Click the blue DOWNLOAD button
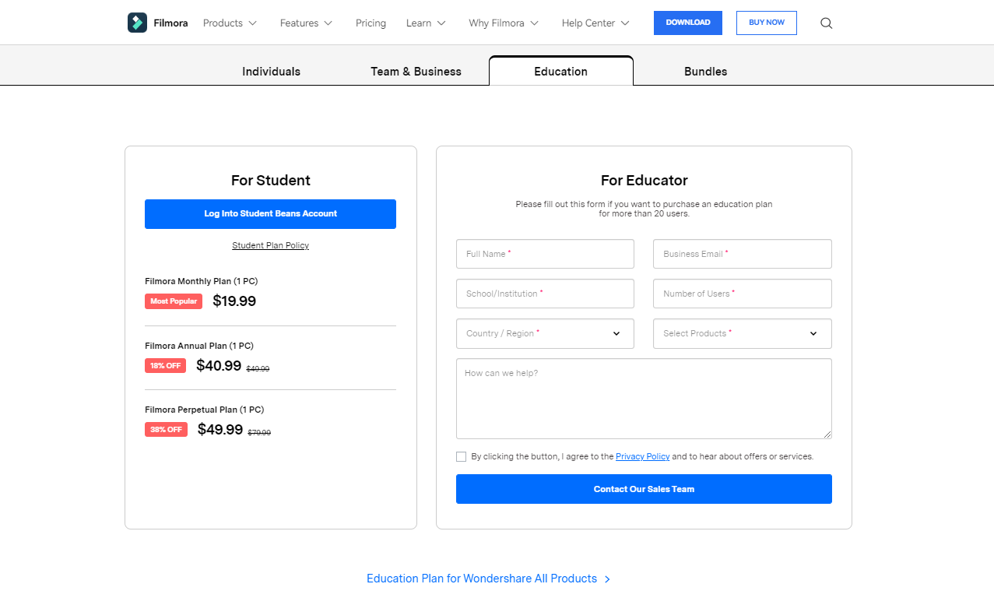Viewport: 994px width, 598px height. pos(687,23)
